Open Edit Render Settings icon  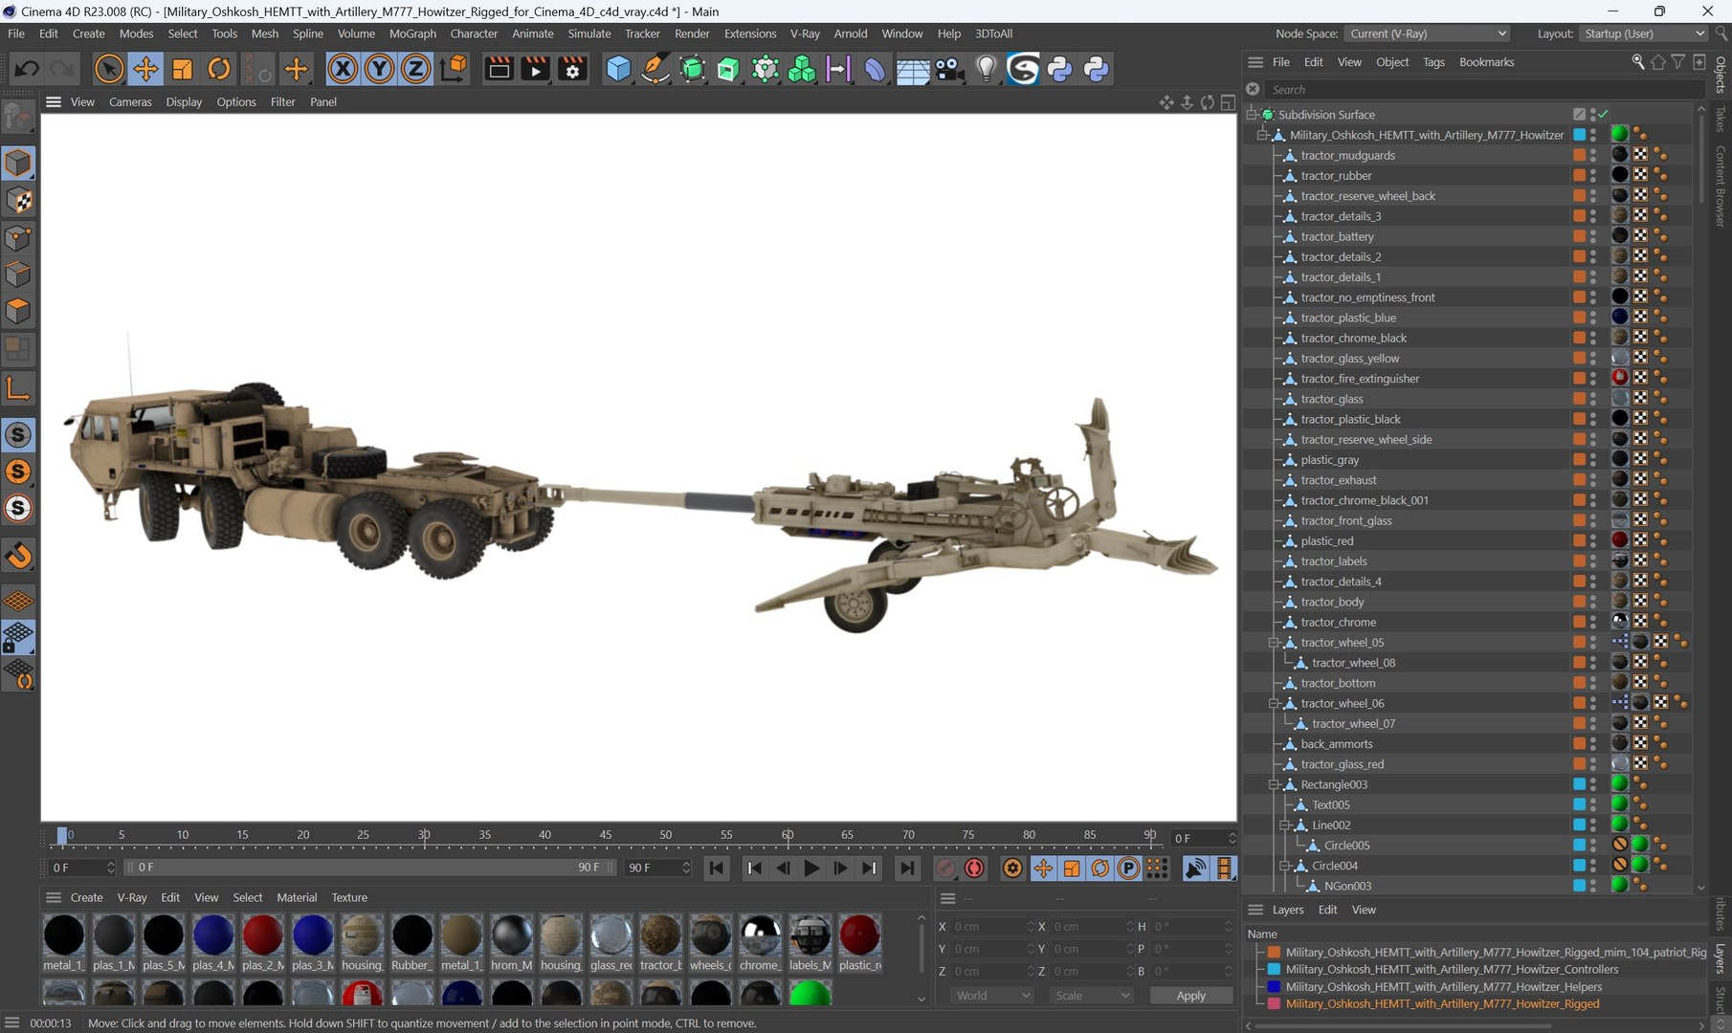[572, 69]
